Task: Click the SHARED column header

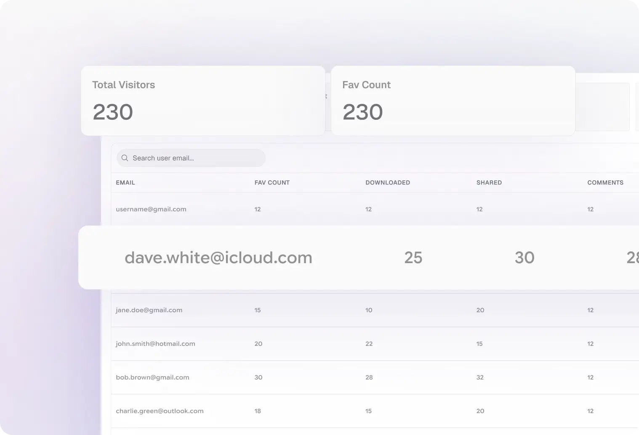Action: pos(489,182)
